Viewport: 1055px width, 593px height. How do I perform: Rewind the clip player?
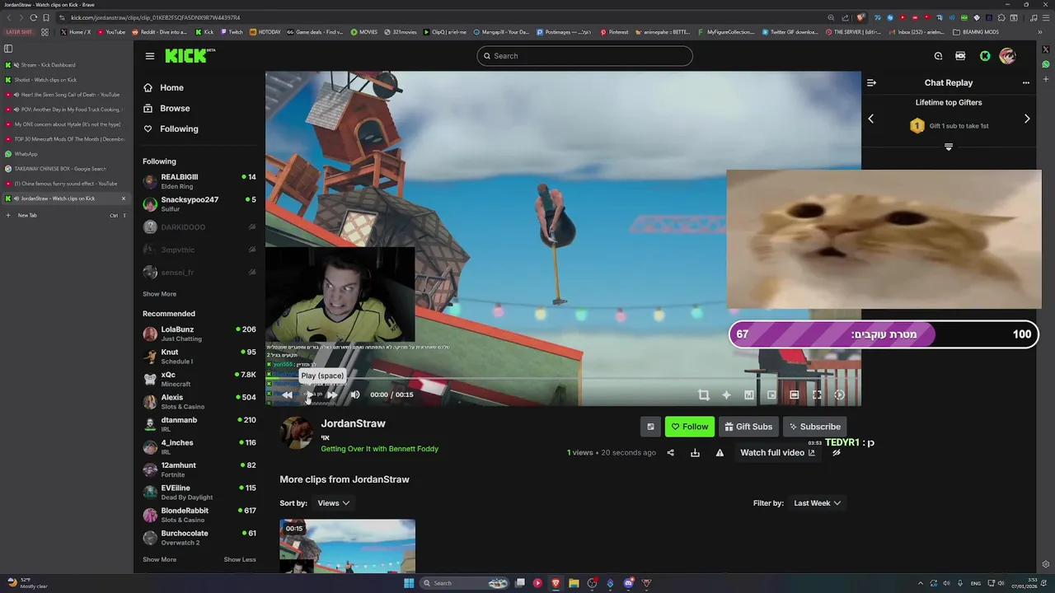(x=287, y=395)
